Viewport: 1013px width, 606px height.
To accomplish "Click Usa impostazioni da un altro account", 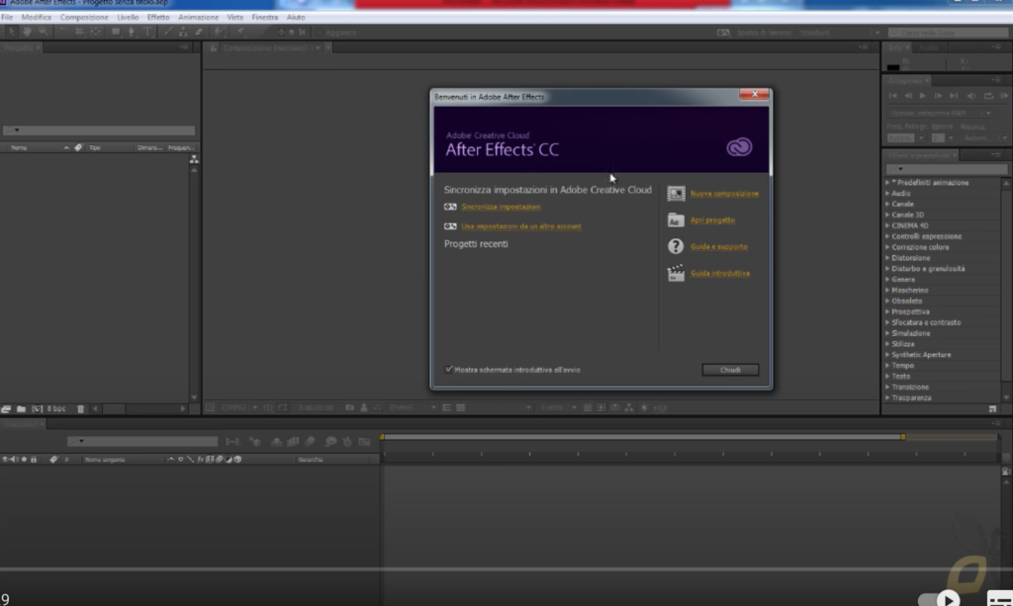I will click(x=521, y=226).
